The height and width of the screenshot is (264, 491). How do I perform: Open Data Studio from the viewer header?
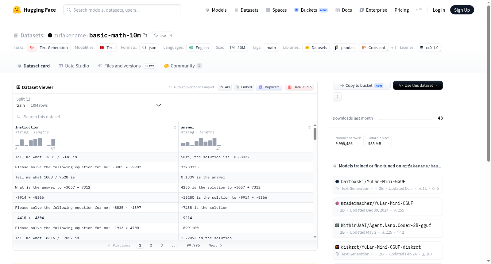tap(300, 87)
